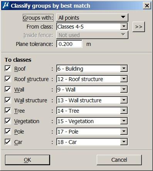153x171 pixels.
Task: Toggle the Roof checkbox
Action: pyautogui.click(x=8, y=68)
